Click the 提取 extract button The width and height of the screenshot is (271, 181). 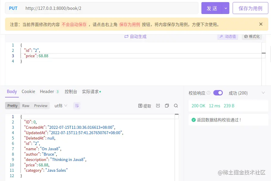[x=145, y=106]
